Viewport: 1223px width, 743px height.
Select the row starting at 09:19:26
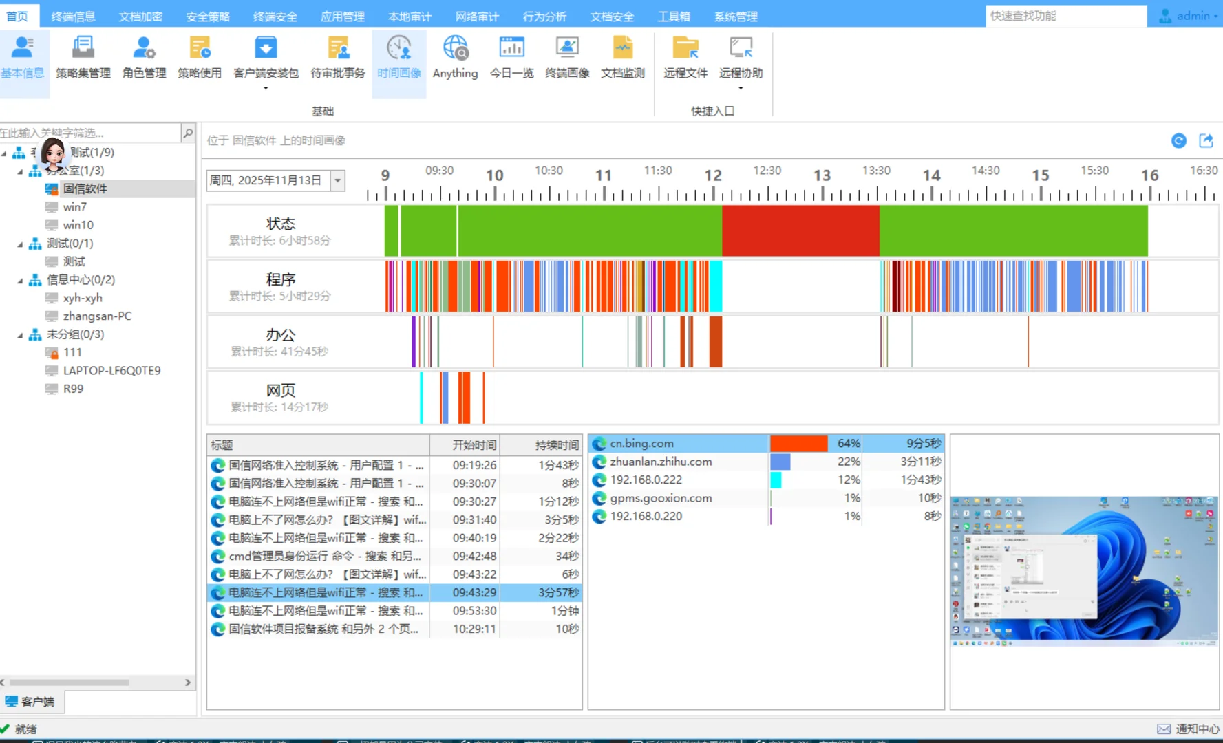(x=394, y=465)
